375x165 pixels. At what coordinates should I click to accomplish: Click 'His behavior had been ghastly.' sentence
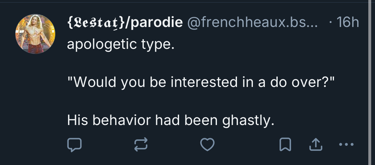pos(170,120)
